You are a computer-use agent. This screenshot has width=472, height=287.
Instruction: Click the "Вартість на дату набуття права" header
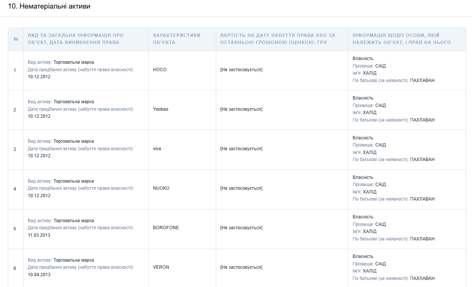pyautogui.click(x=277, y=39)
